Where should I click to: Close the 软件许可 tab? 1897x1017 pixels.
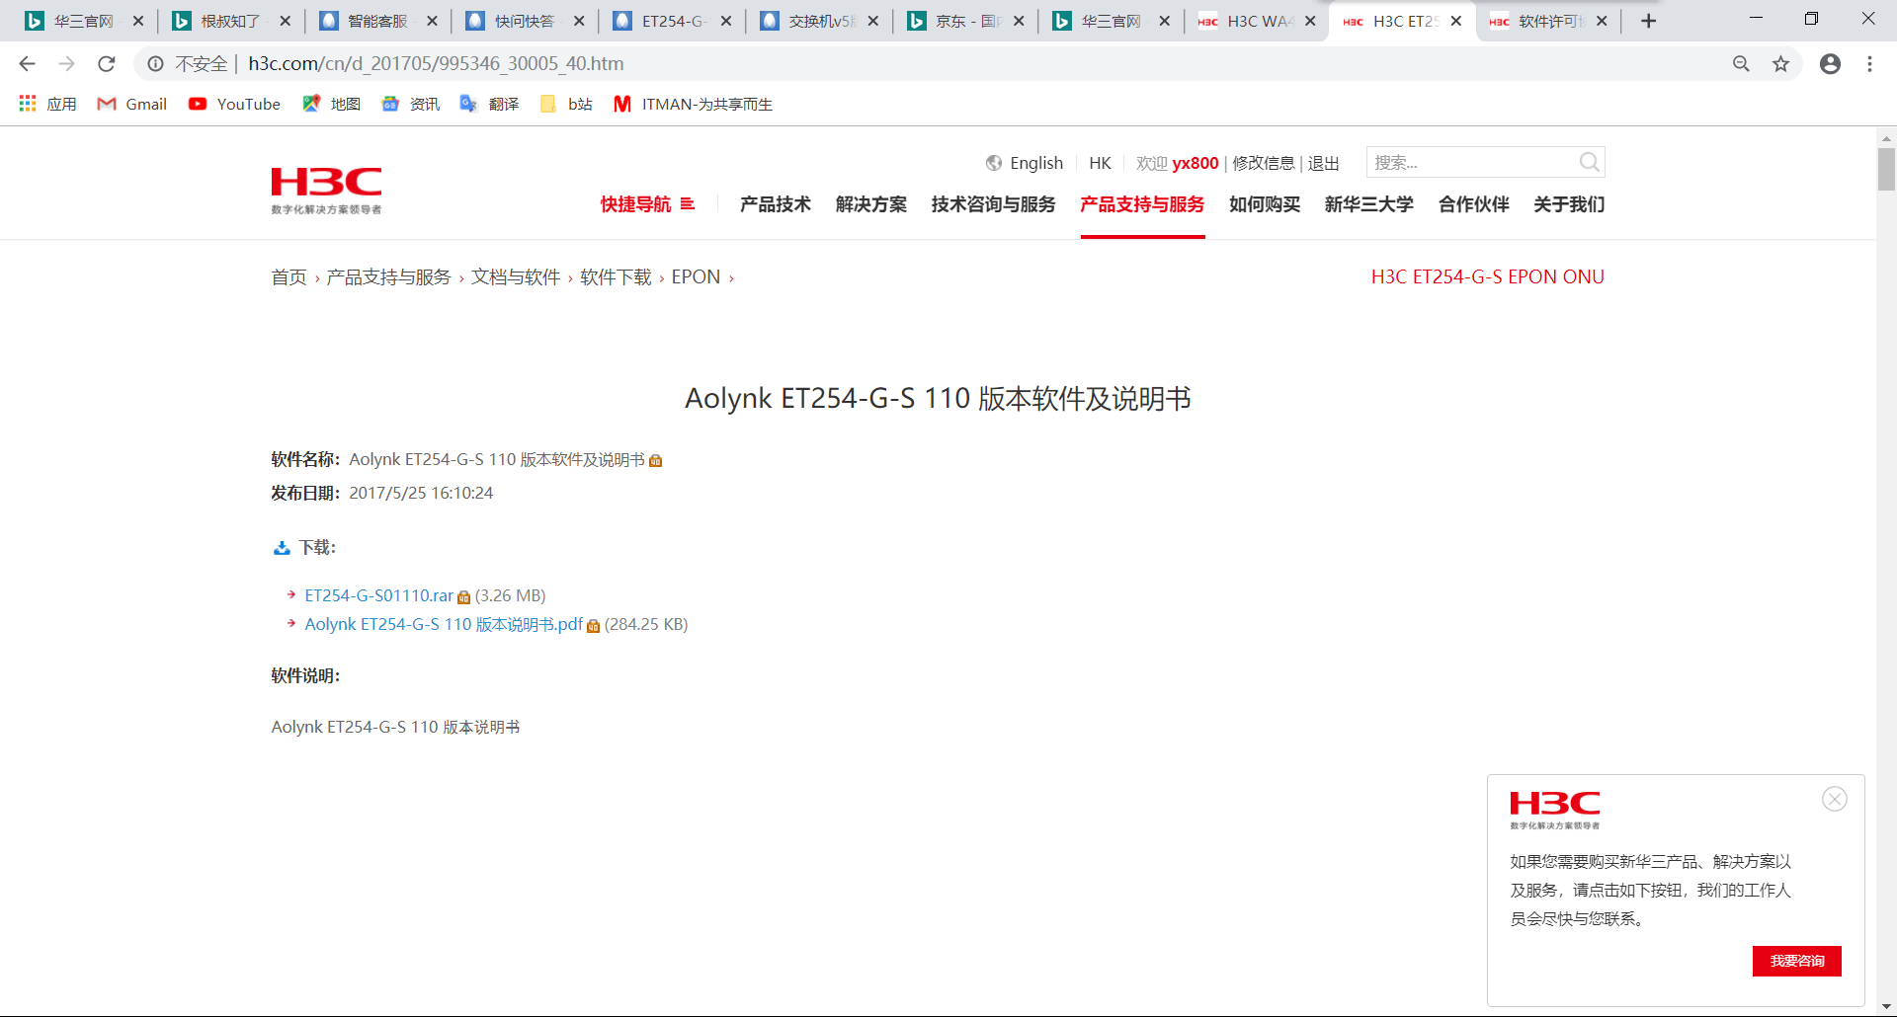click(1602, 21)
